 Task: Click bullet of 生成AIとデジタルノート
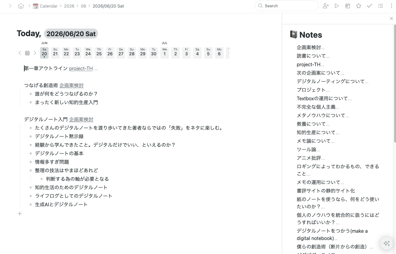tap(31, 204)
